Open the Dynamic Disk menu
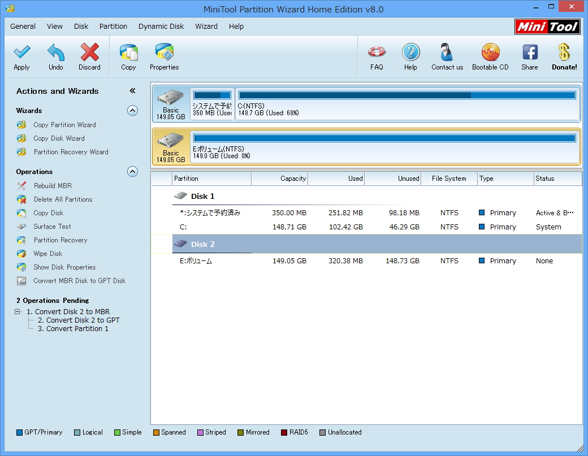The image size is (588, 456). [161, 26]
